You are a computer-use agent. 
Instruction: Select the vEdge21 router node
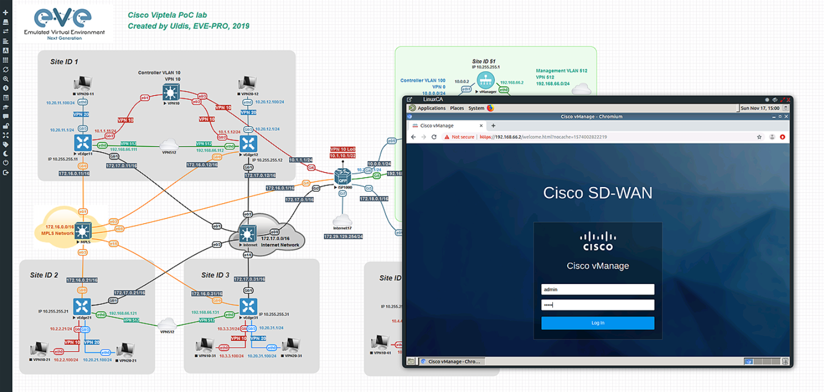coord(83,306)
